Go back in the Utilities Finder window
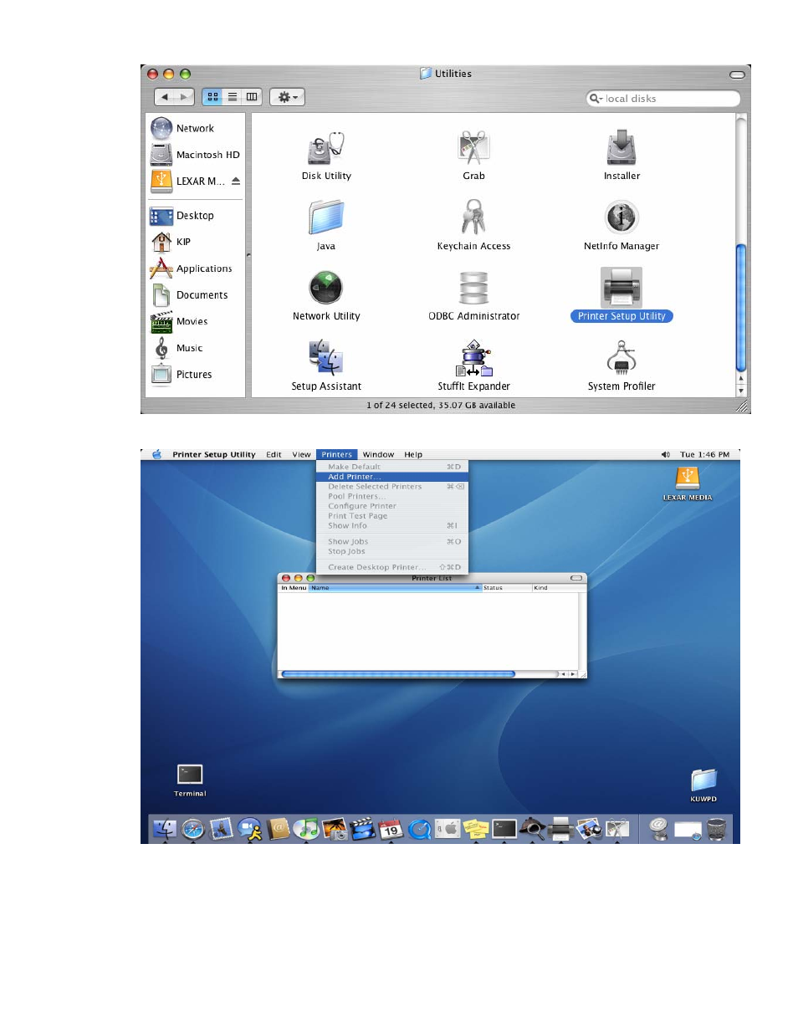This screenshot has width=798, height=1033. 166,97
